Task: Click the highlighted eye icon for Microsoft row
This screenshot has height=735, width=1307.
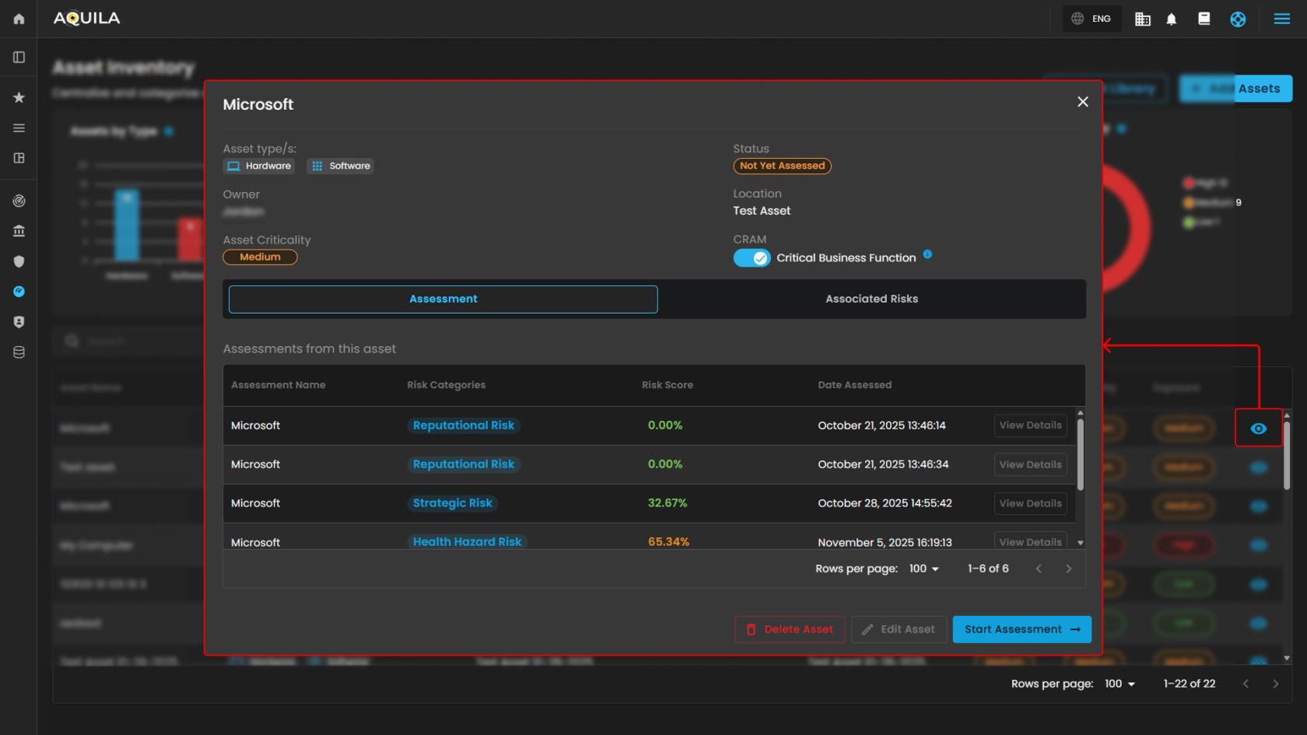Action: (1258, 429)
